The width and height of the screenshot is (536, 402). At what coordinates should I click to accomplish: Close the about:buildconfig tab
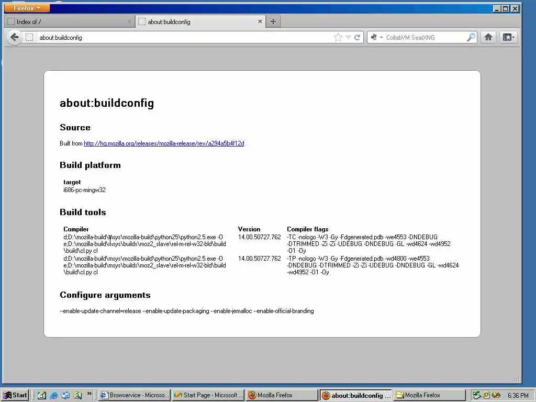[260, 21]
